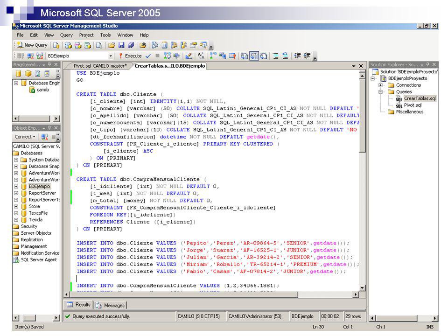Close the active query document with X
Image resolution: width=448 pixels, height=336 pixels.
[361, 66]
